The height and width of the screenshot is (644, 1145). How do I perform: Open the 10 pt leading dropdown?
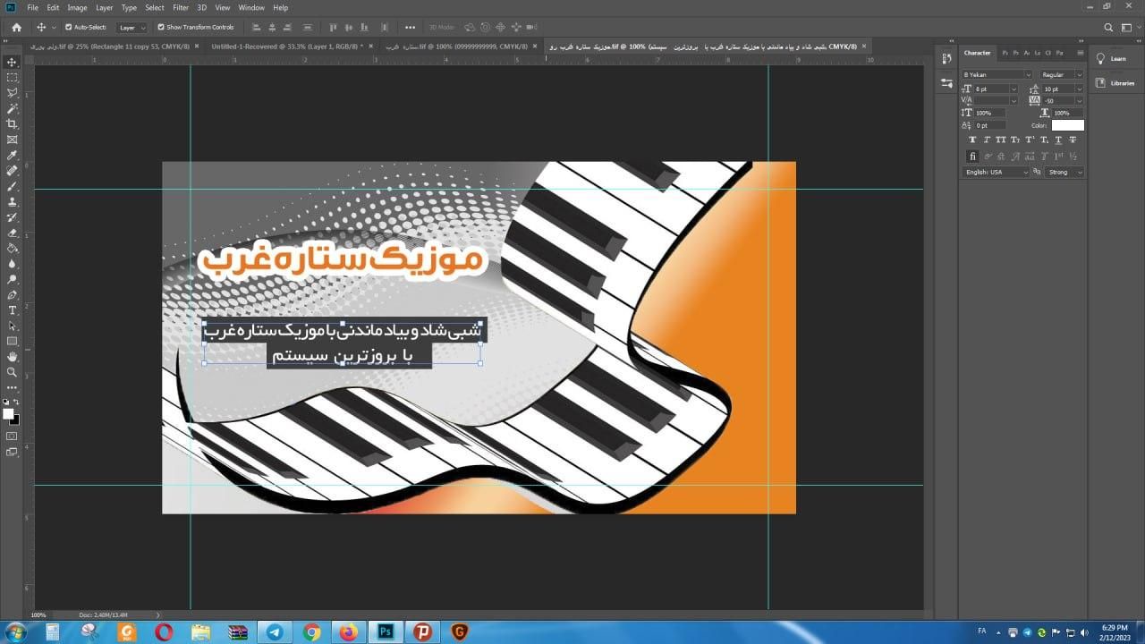[1064, 89]
